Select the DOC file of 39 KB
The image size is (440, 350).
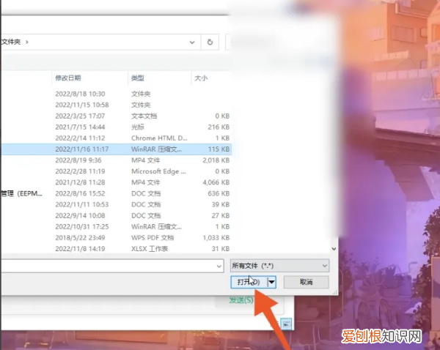click(116, 204)
